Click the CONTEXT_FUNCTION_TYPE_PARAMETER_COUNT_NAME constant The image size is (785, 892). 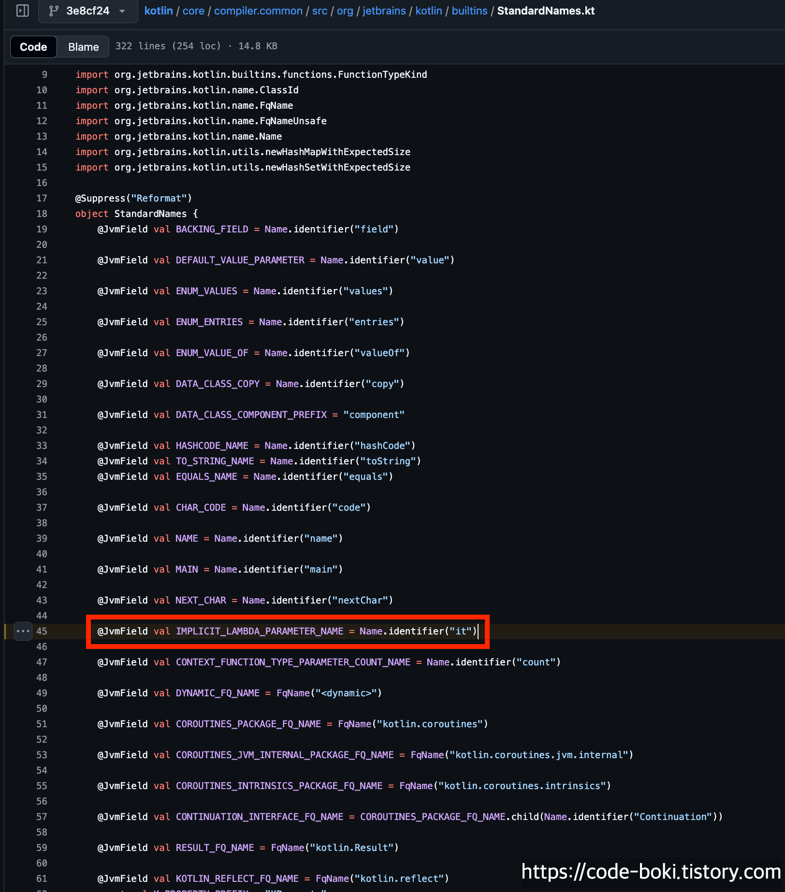pos(293,662)
